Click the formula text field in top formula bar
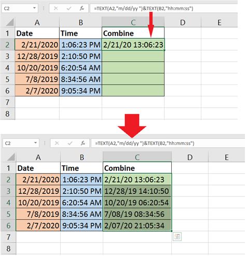This screenshot has height=256, width=246. pos(163,8)
